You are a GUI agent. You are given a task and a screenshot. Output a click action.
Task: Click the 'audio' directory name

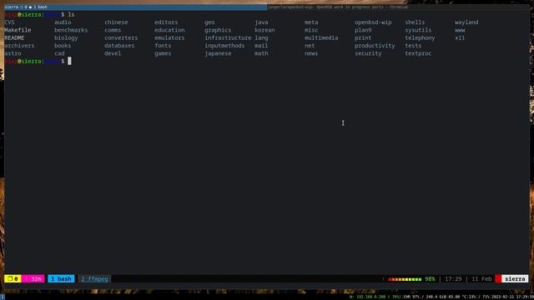pos(63,22)
